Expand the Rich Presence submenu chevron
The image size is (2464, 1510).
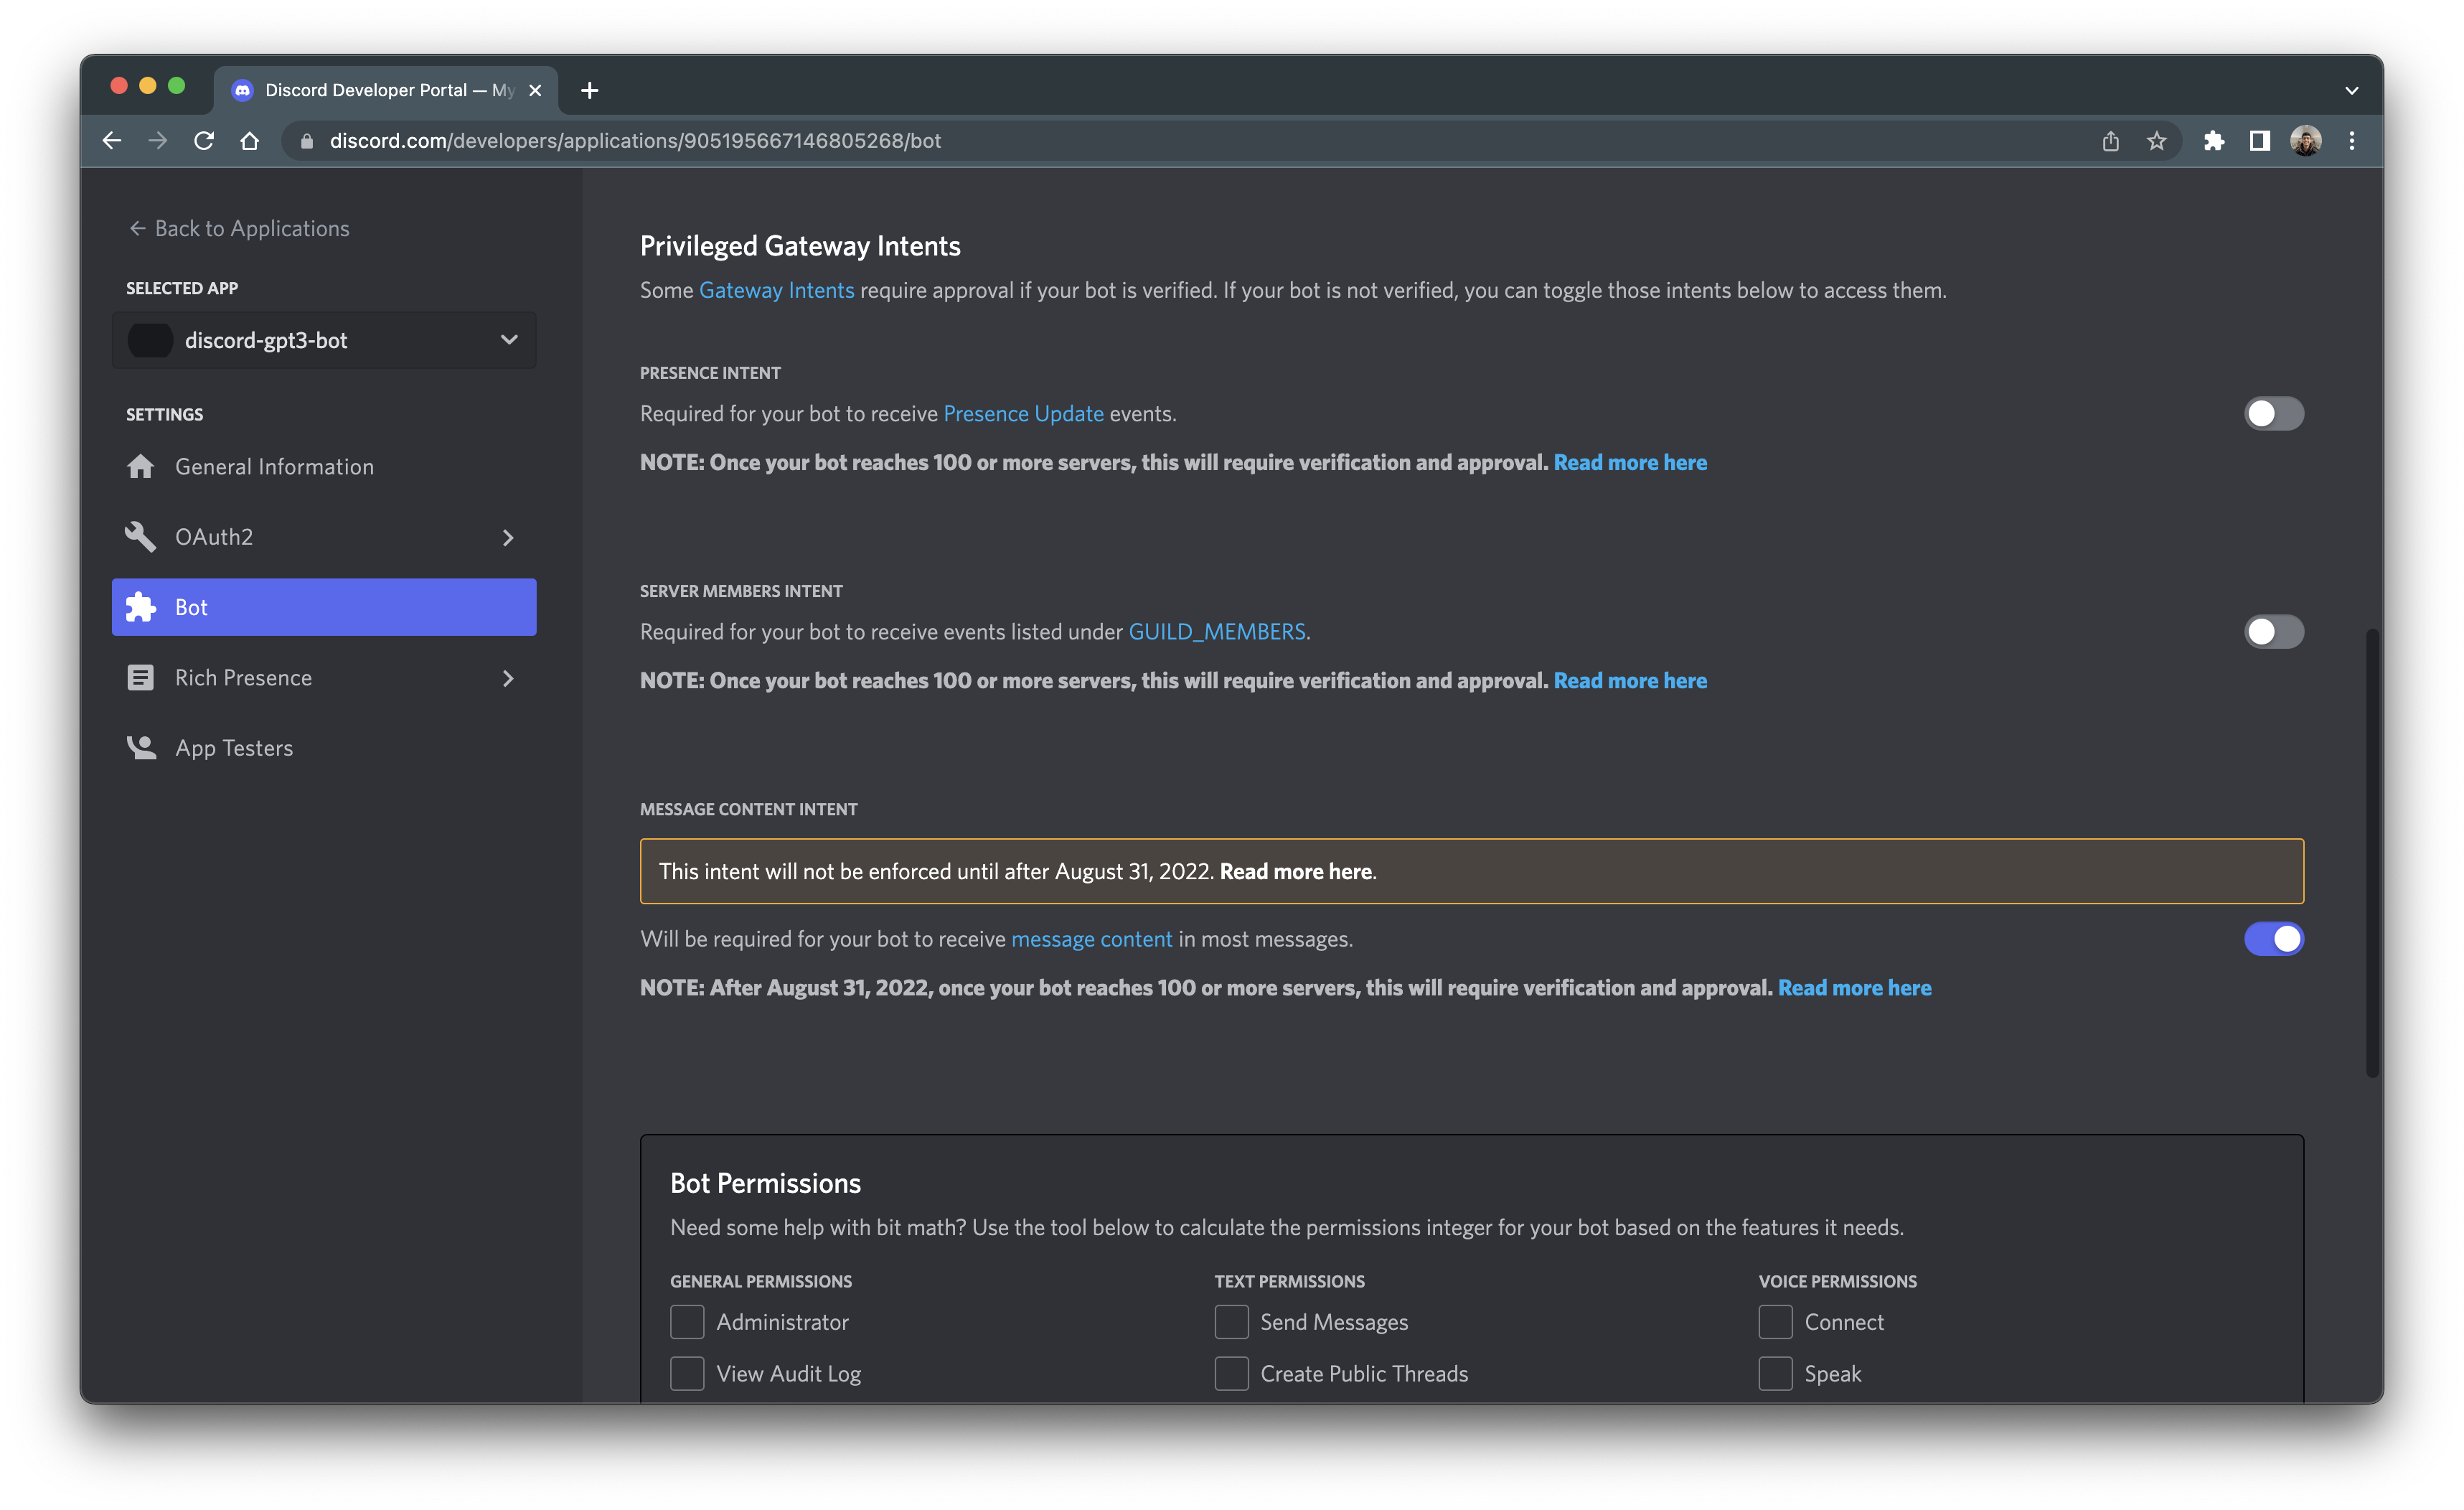[x=508, y=678]
